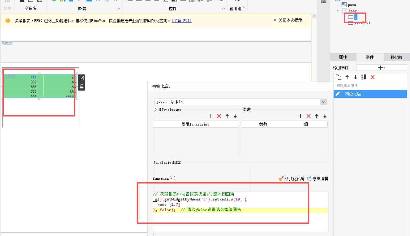Open the JavaScript脚本 type dropdown

click(x=324, y=102)
